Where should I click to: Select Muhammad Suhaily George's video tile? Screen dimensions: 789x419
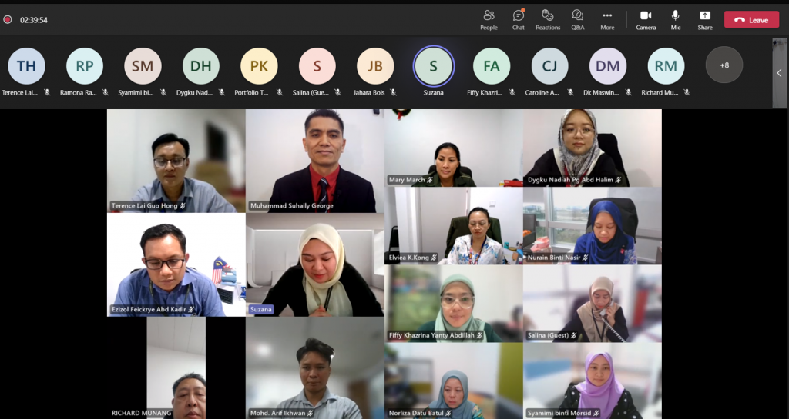click(x=315, y=161)
